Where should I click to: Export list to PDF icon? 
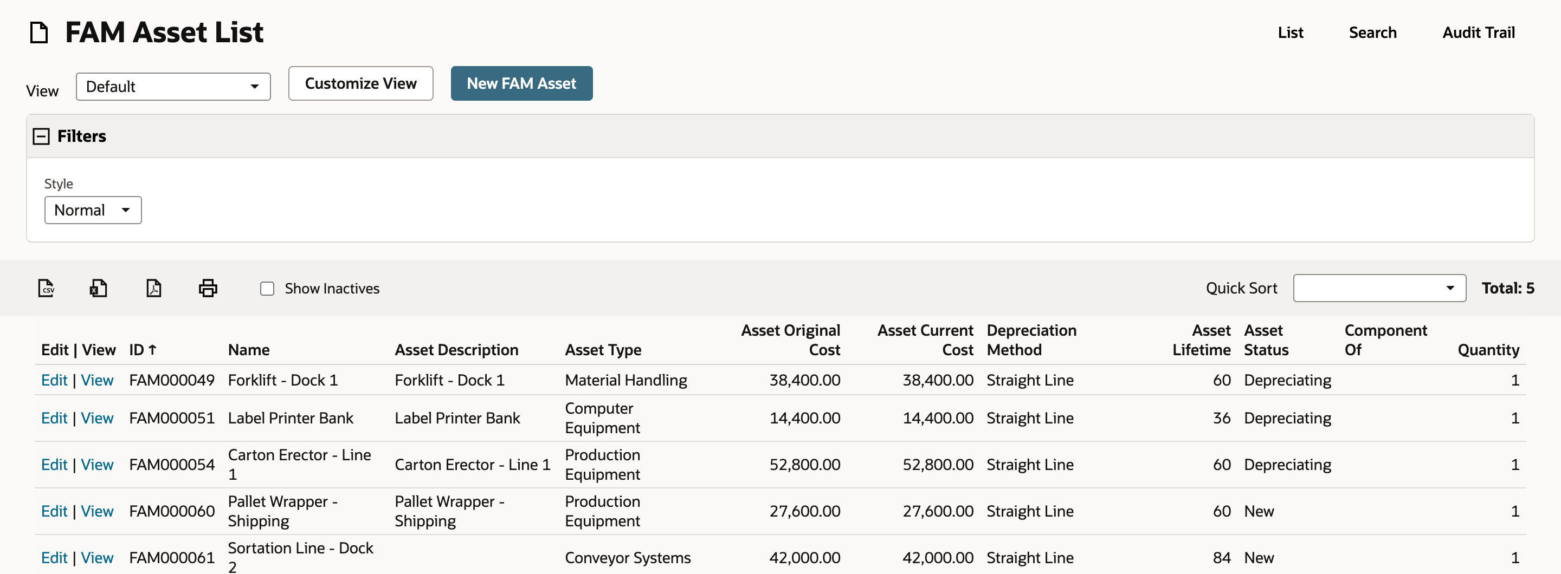[x=154, y=288]
